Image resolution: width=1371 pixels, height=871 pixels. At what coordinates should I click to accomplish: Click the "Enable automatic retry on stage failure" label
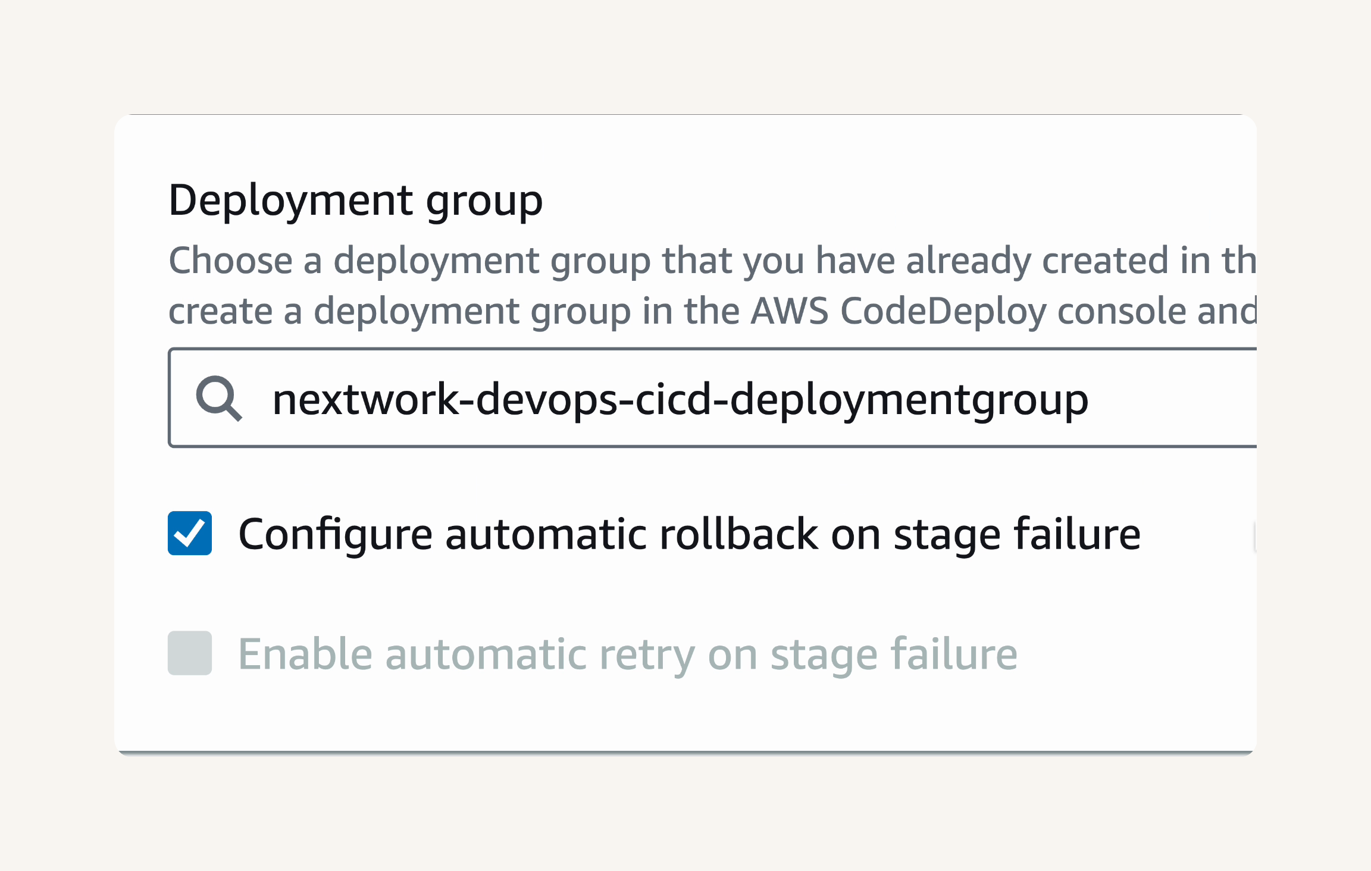(628, 654)
